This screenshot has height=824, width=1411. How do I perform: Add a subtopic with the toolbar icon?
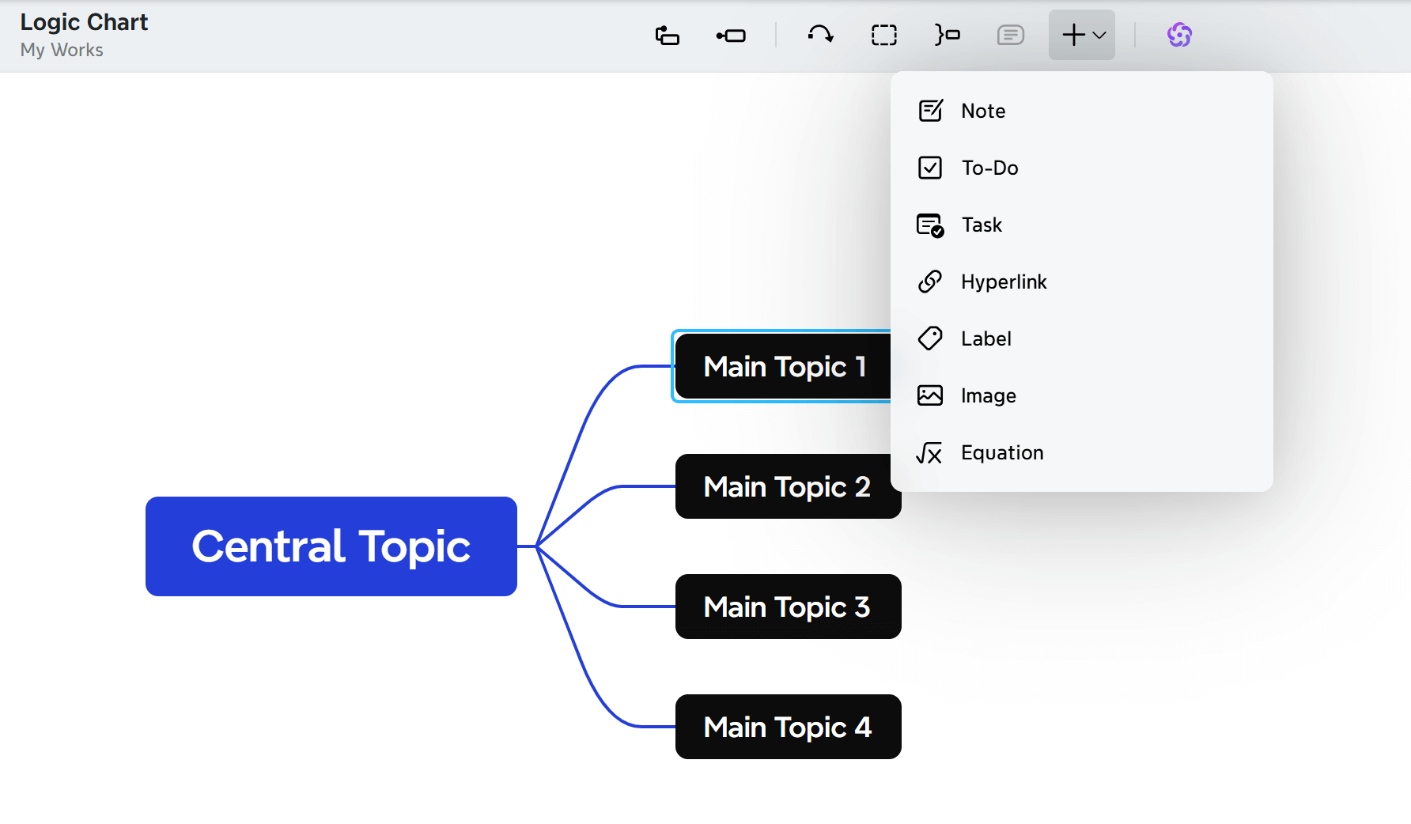(730, 35)
